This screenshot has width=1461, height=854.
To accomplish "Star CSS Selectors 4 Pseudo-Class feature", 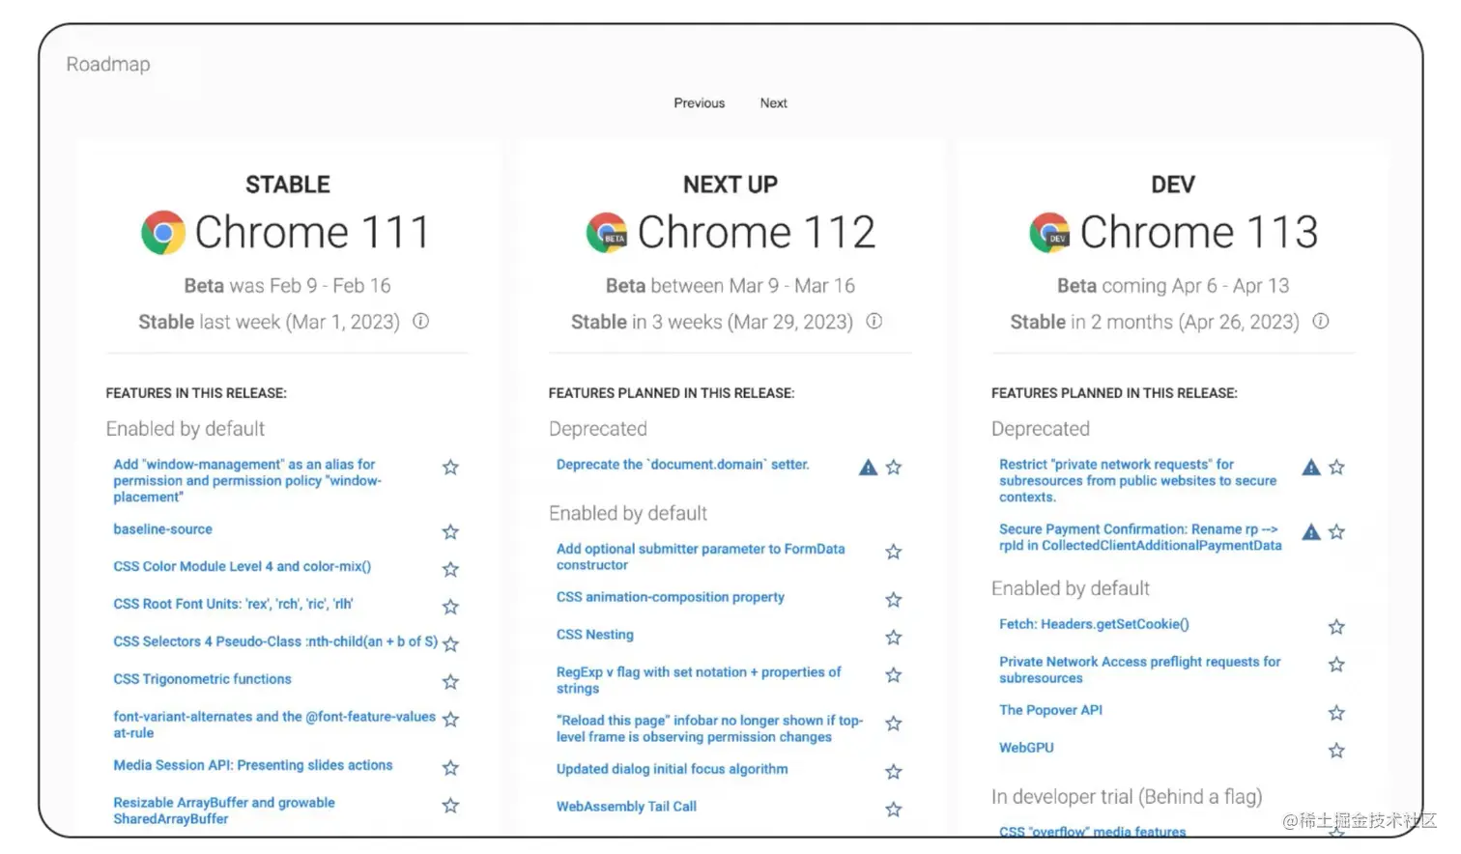I will click(x=450, y=644).
